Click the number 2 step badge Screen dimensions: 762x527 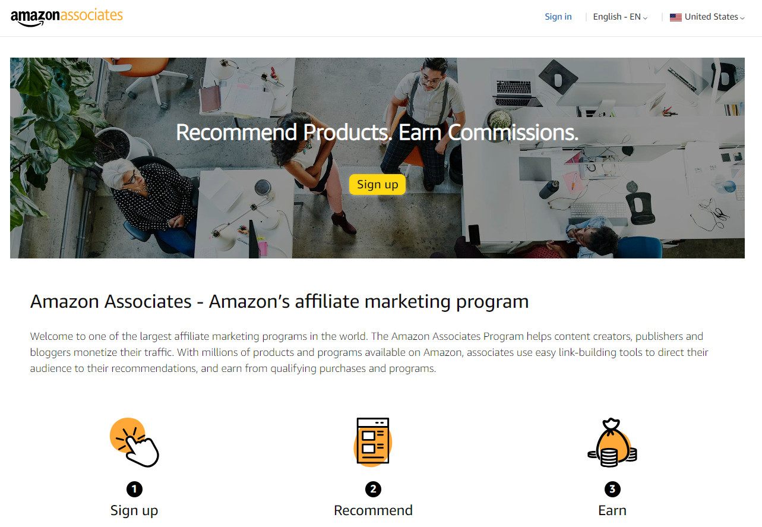click(x=373, y=489)
